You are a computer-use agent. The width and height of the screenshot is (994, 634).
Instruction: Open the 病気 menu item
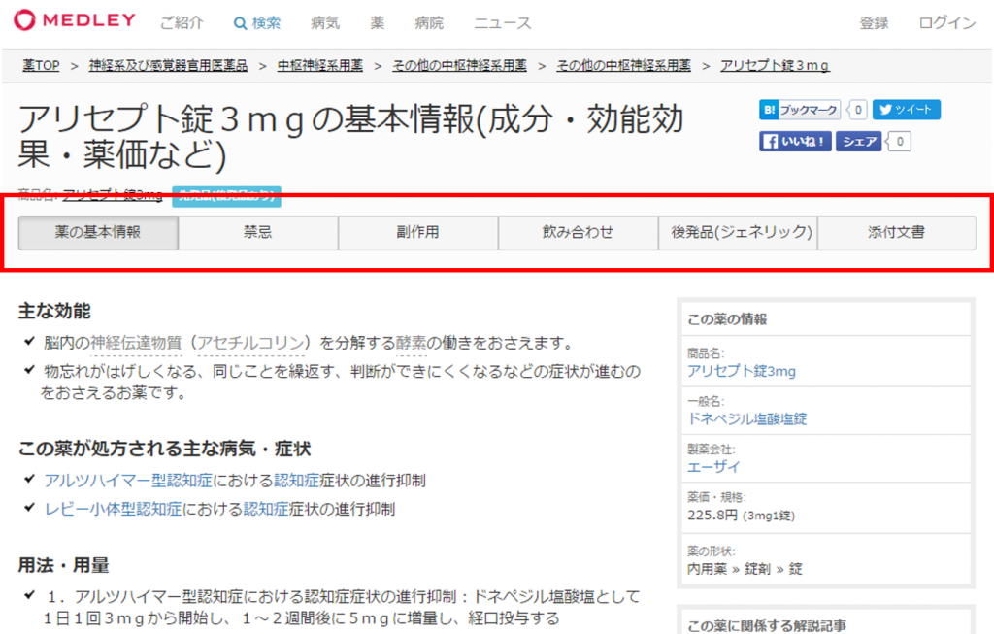(x=325, y=23)
